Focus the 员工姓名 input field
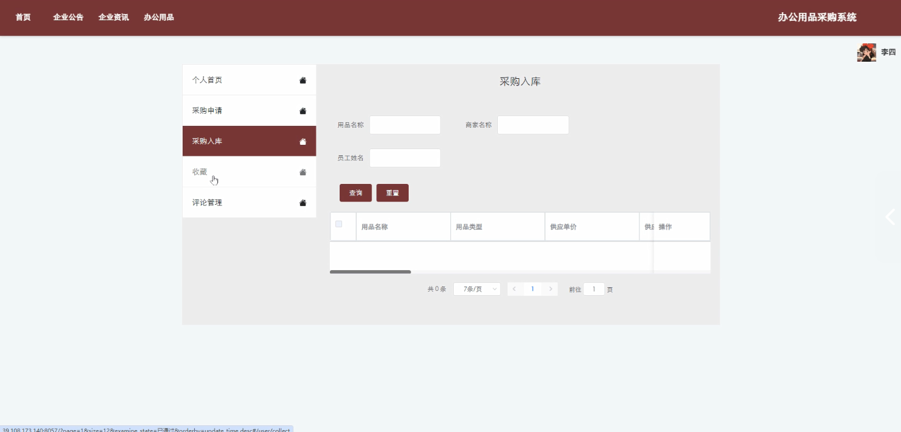 point(405,158)
